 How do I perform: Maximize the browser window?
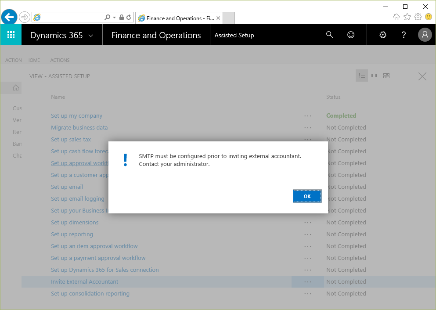coord(405,7)
